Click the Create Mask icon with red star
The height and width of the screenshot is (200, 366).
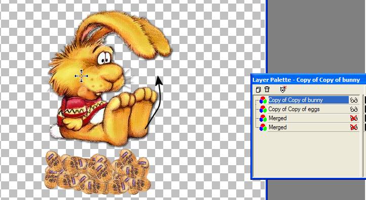point(283,89)
